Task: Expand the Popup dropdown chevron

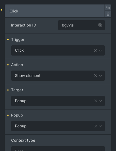Action: click(100, 126)
